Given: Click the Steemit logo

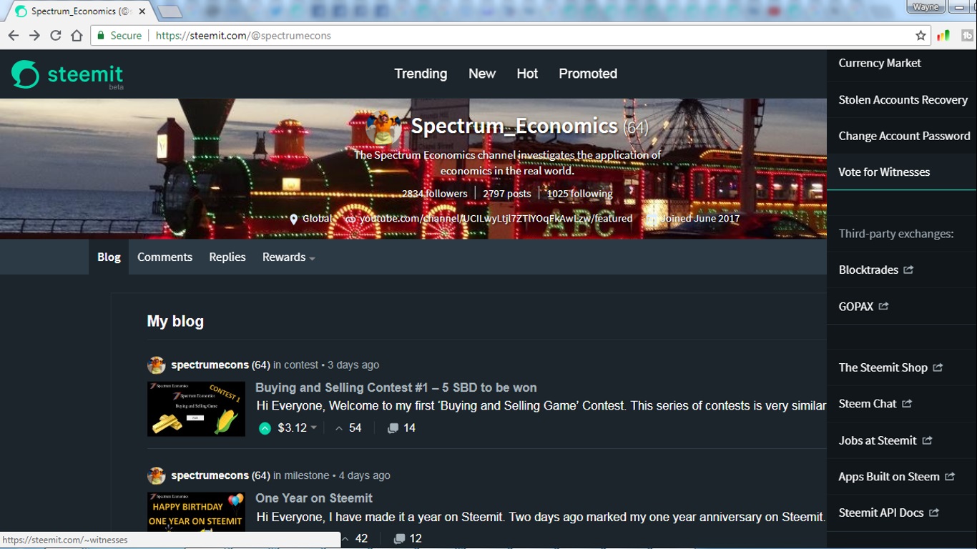Looking at the screenshot, I should (x=67, y=75).
